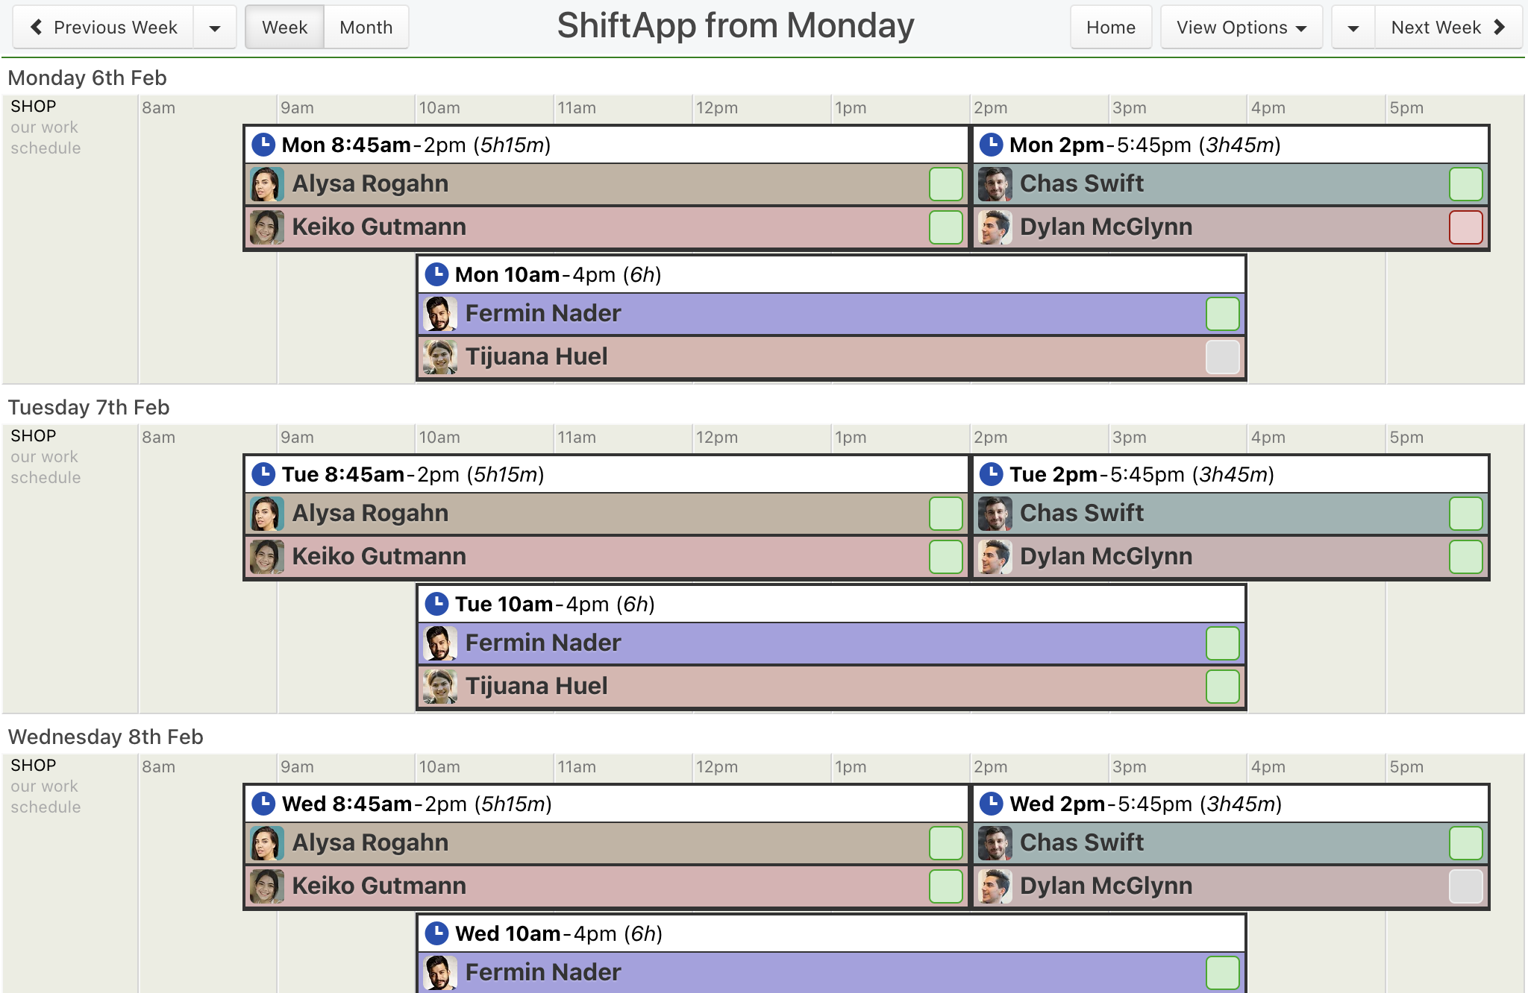Toggle grey status box for Tijuana Huel Monday

[x=1222, y=357]
